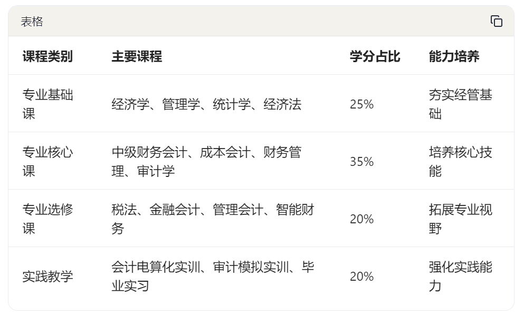Click the 强化实践能力 cell
Screen dimensions: 524x316
pyautogui.click(x=461, y=276)
